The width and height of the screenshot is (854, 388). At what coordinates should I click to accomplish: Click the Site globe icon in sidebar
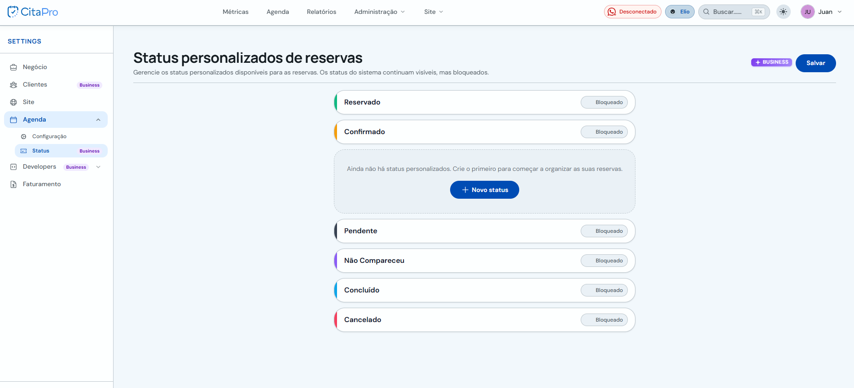13,102
